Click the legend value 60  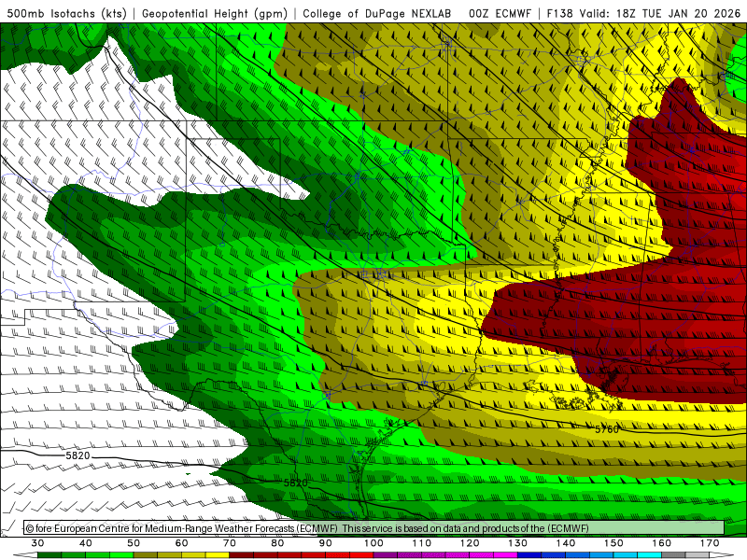coord(181,543)
